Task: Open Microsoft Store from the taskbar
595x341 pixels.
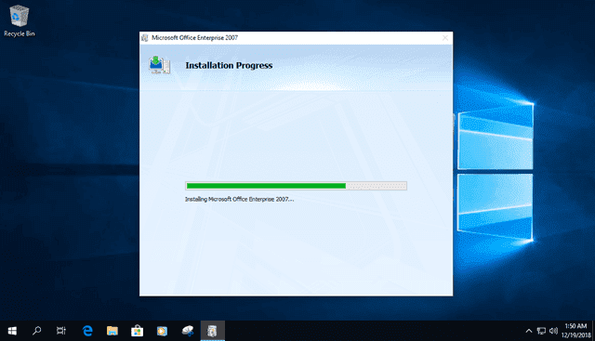Action: (x=137, y=331)
